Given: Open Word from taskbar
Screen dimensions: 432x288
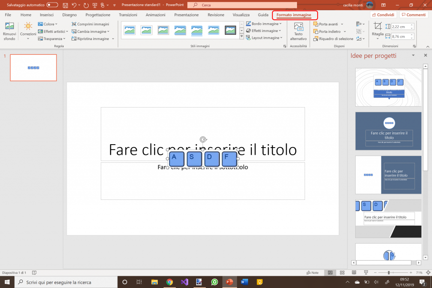Looking at the screenshot, I should pos(244,282).
